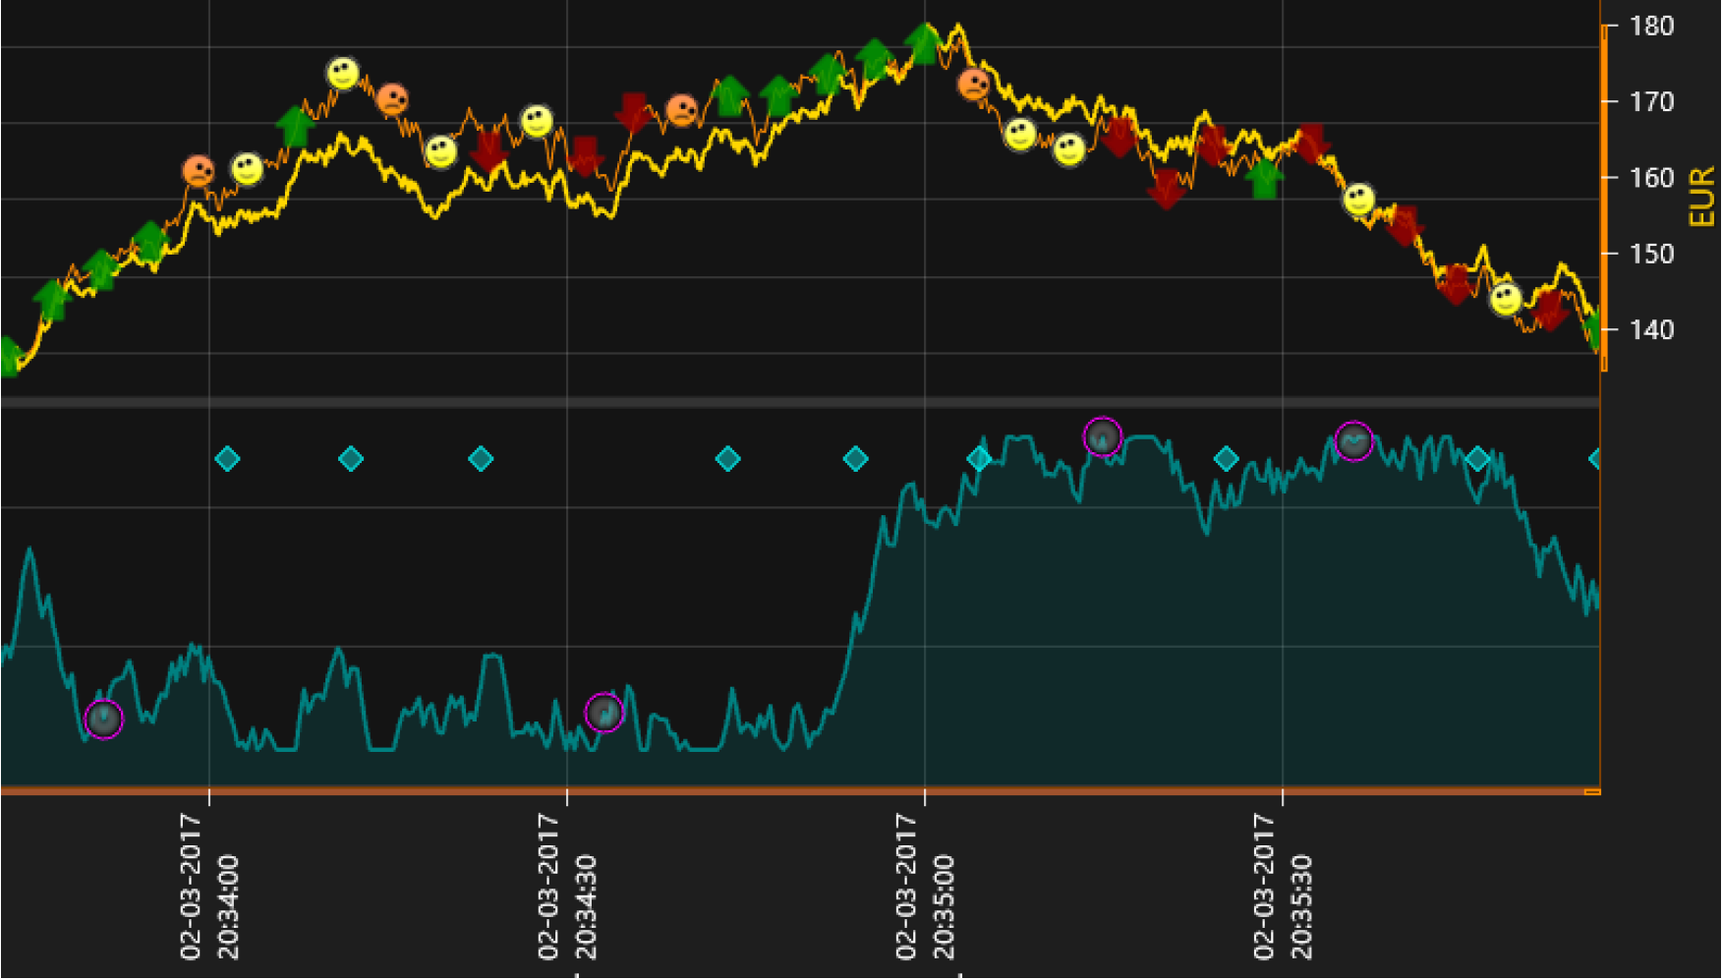Select the first cyan diamond after the 20:34:30 line
1722x980 pixels.
click(727, 459)
